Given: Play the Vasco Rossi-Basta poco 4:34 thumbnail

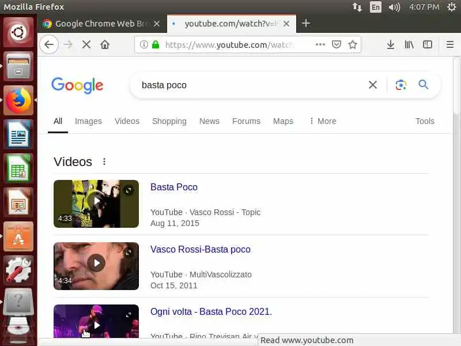Looking at the screenshot, I should pos(96,266).
